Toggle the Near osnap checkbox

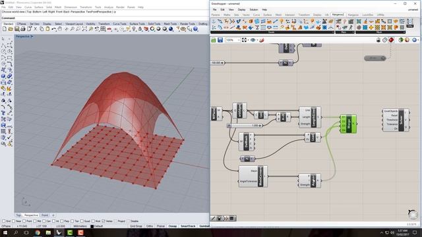[x=14, y=221]
